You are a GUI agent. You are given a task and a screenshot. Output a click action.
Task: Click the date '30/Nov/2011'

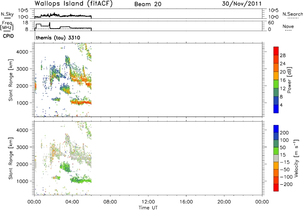tap(242, 4)
